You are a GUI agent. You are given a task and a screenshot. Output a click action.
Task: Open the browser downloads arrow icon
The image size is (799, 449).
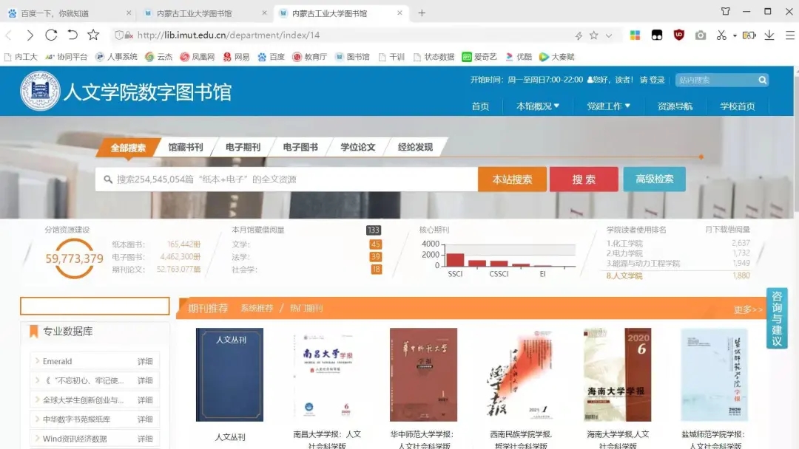click(769, 35)
